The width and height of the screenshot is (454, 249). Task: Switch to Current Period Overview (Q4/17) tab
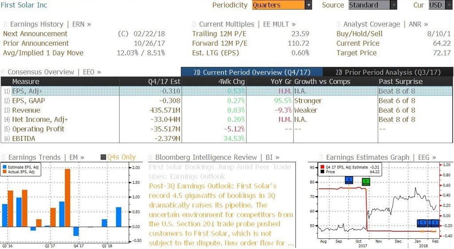[252, 72]
